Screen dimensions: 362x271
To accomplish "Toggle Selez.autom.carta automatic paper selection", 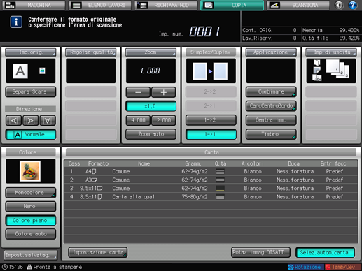I will coord(325,252).
